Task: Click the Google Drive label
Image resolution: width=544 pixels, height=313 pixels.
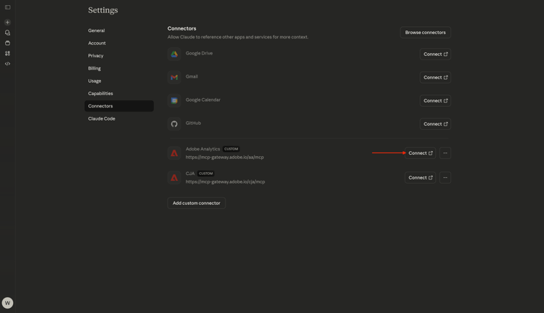Action: pos(199,53)
